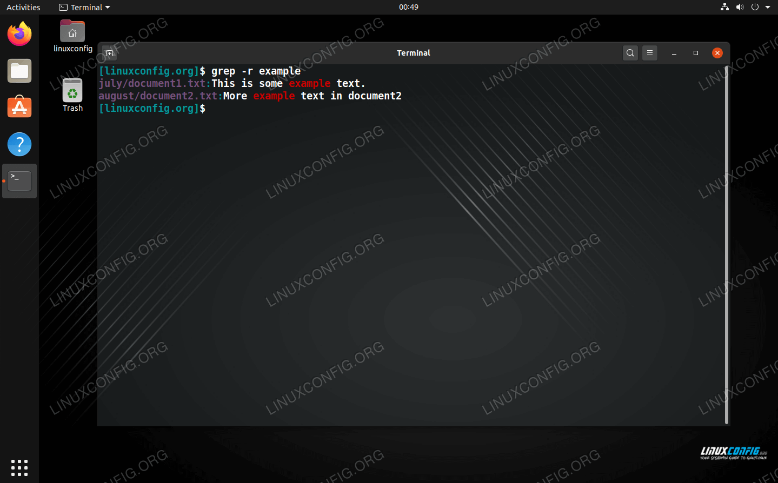This screenshot has width=778, height=483.
Task: Click the terminal search button
Action: pyautogui.click(x=630, y=53)
